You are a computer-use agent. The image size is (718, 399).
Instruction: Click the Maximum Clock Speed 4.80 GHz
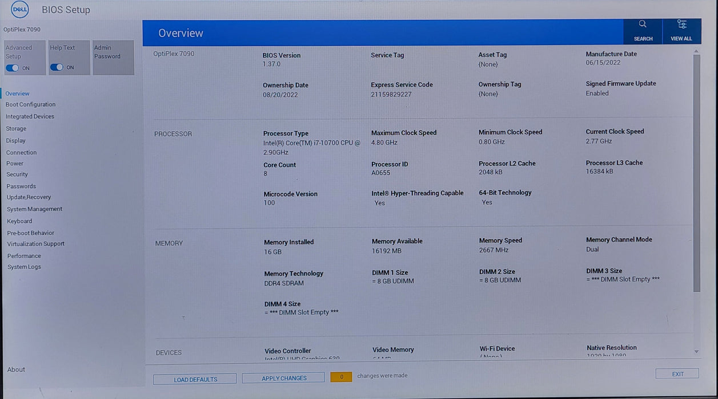click(x=384, y=142)
